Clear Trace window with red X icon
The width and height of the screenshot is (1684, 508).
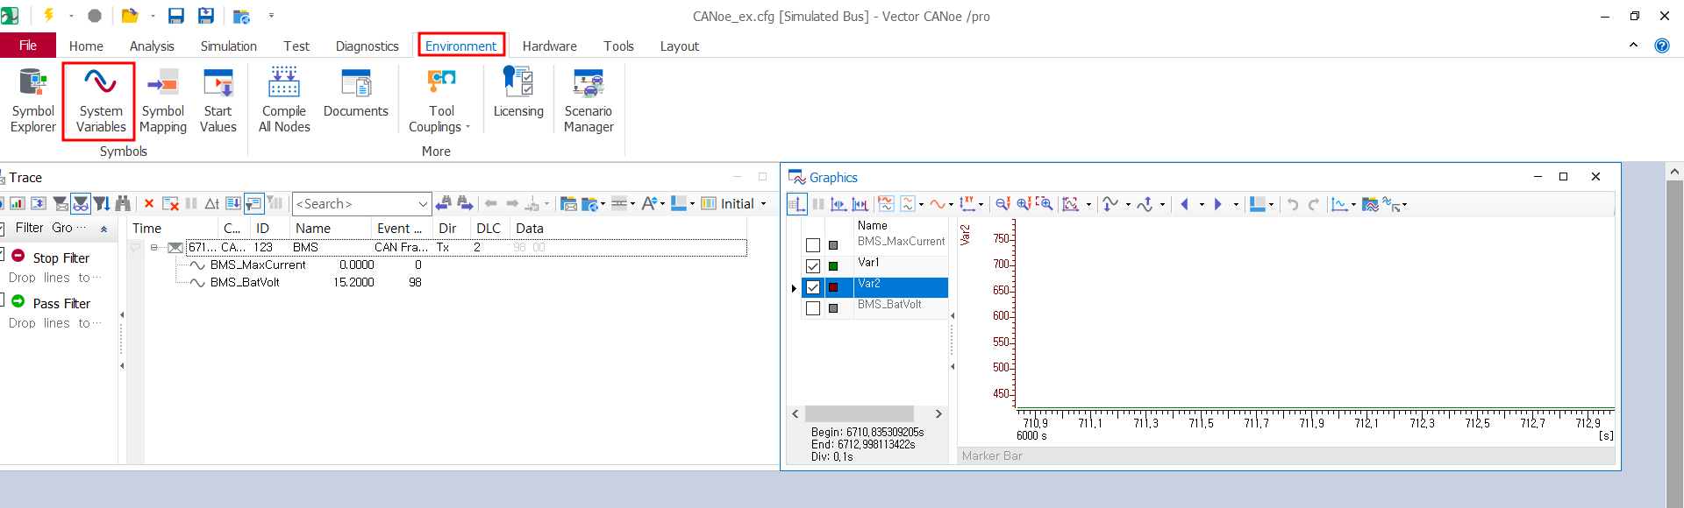click(149, 204)
